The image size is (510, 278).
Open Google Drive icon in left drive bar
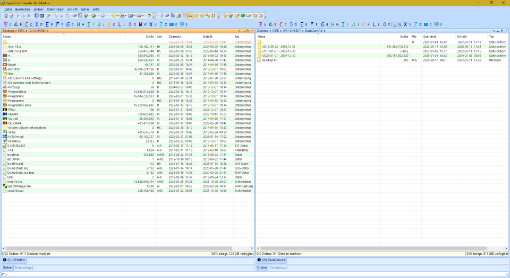pos(16,24)
